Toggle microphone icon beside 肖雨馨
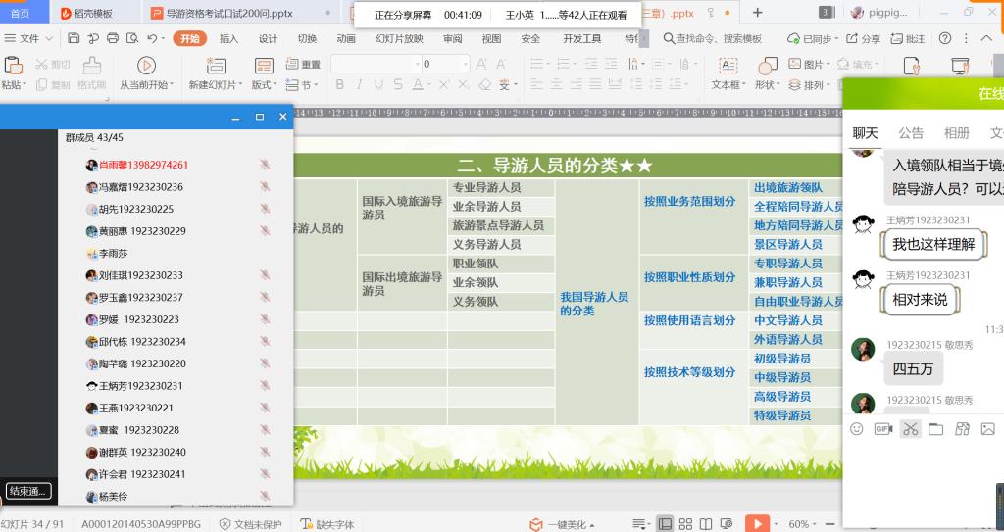1004x532 pixels. click(265, 165)
